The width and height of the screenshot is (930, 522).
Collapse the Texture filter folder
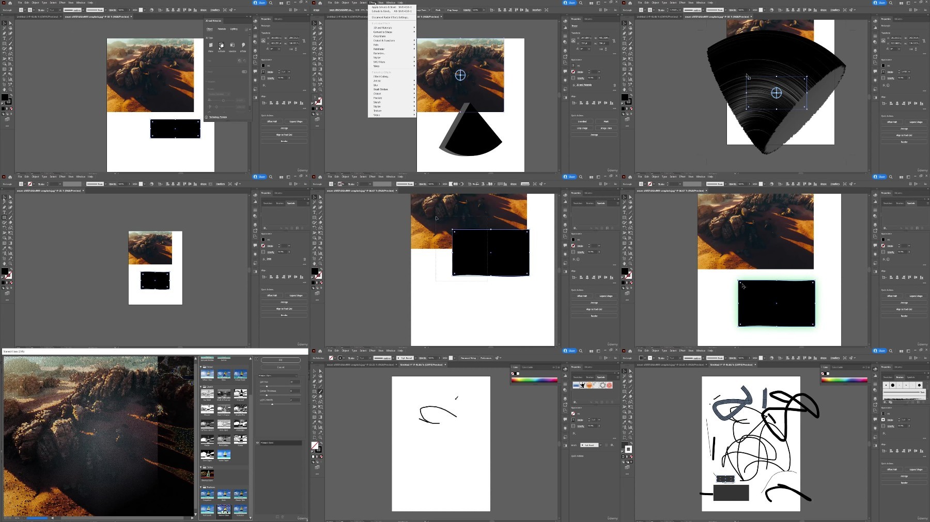(202, 487)
